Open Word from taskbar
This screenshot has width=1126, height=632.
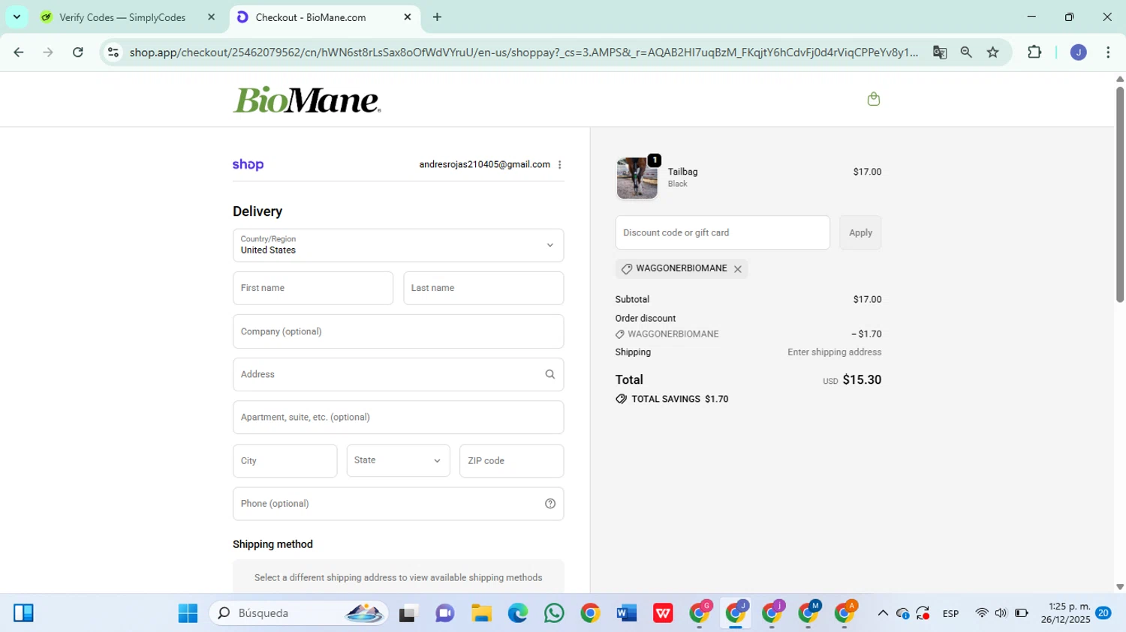click(626, 613)
